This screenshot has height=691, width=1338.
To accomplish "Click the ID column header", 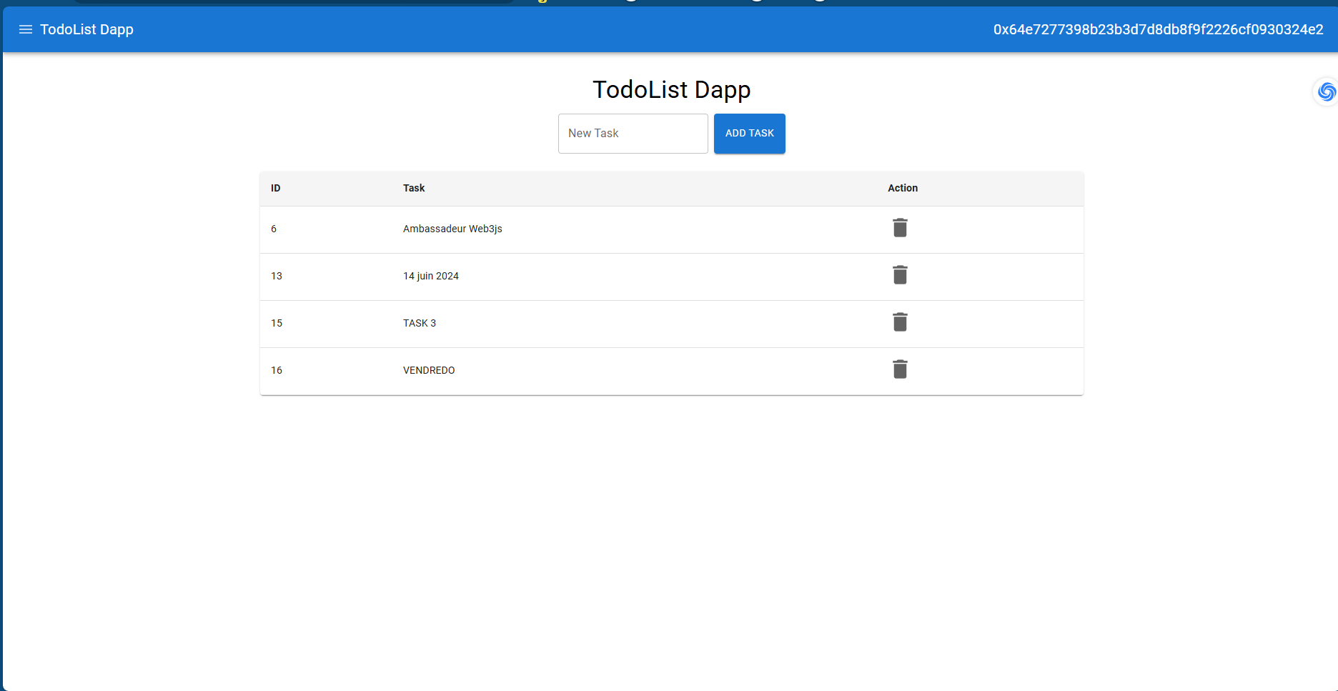I will click(x=276, y=188).
